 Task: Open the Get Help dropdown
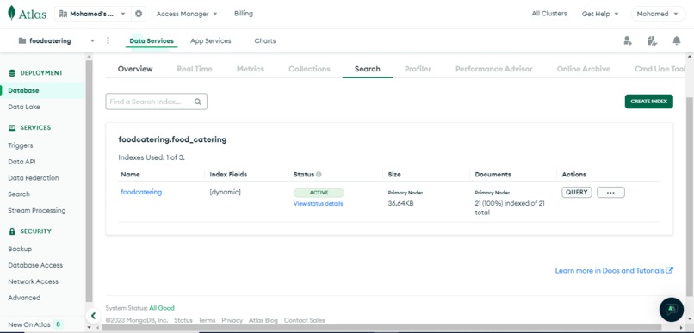point(600,14)
